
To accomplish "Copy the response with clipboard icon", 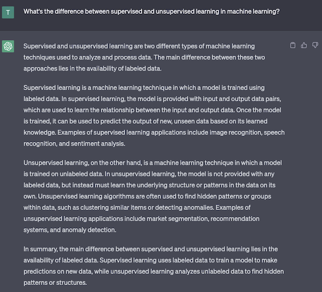I will click(x=292, y=45).
